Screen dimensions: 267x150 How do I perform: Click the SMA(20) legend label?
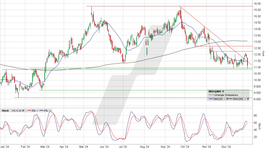coord(218,99)
